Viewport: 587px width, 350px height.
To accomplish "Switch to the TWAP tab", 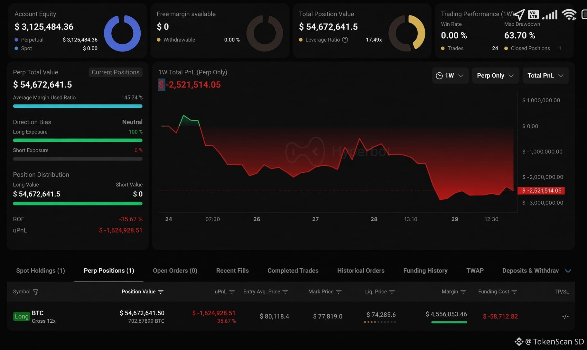I will coord(475,271).
